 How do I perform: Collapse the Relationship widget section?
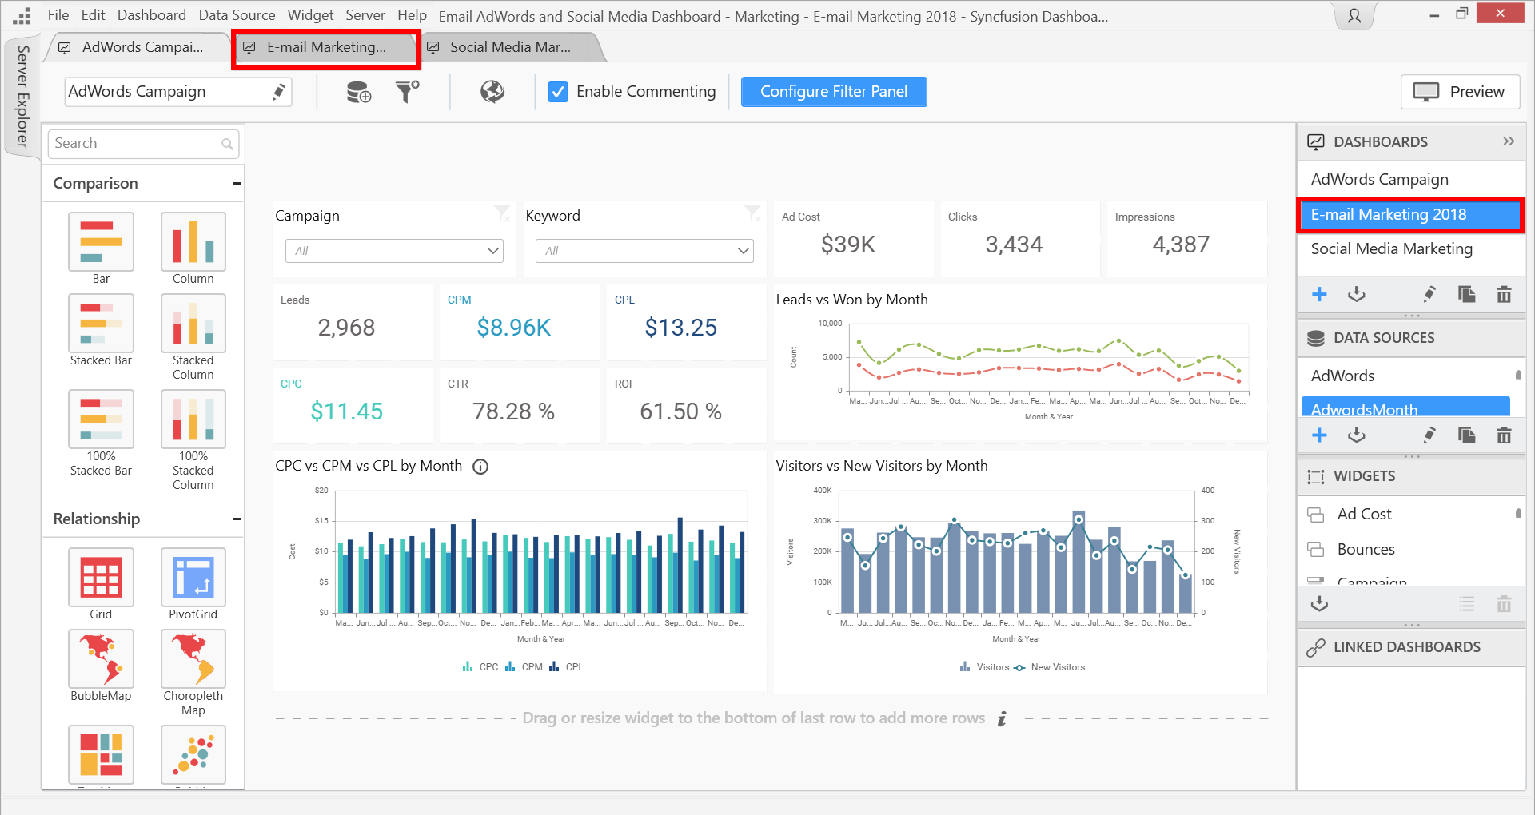coord(237,519)
